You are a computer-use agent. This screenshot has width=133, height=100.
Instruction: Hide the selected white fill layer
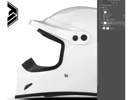[100, 23]
